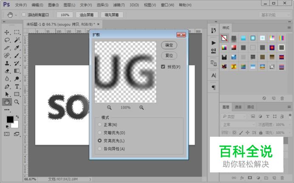294x183 pixels.
Task: Select the Type tool
Action: click(x=17, y=87)
